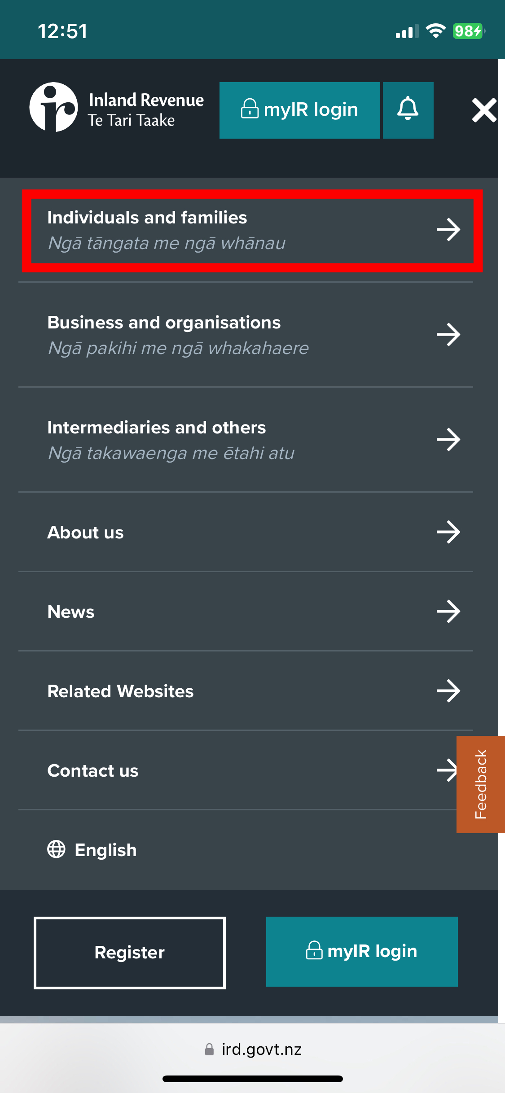The image size is (505, 1093).
Task: Tap the arrow beside Related Websites
Action: pyautogui.click(x=448, y=691)
